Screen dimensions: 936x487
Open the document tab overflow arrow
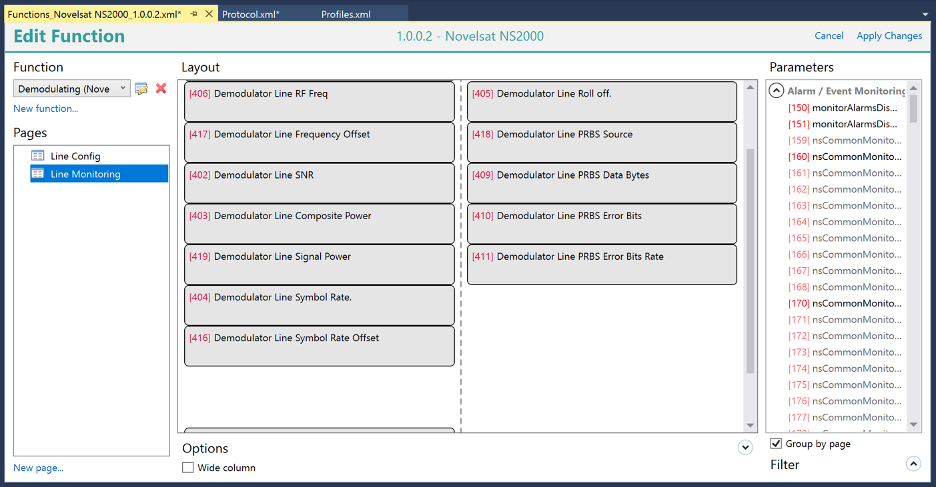point(925,14)
